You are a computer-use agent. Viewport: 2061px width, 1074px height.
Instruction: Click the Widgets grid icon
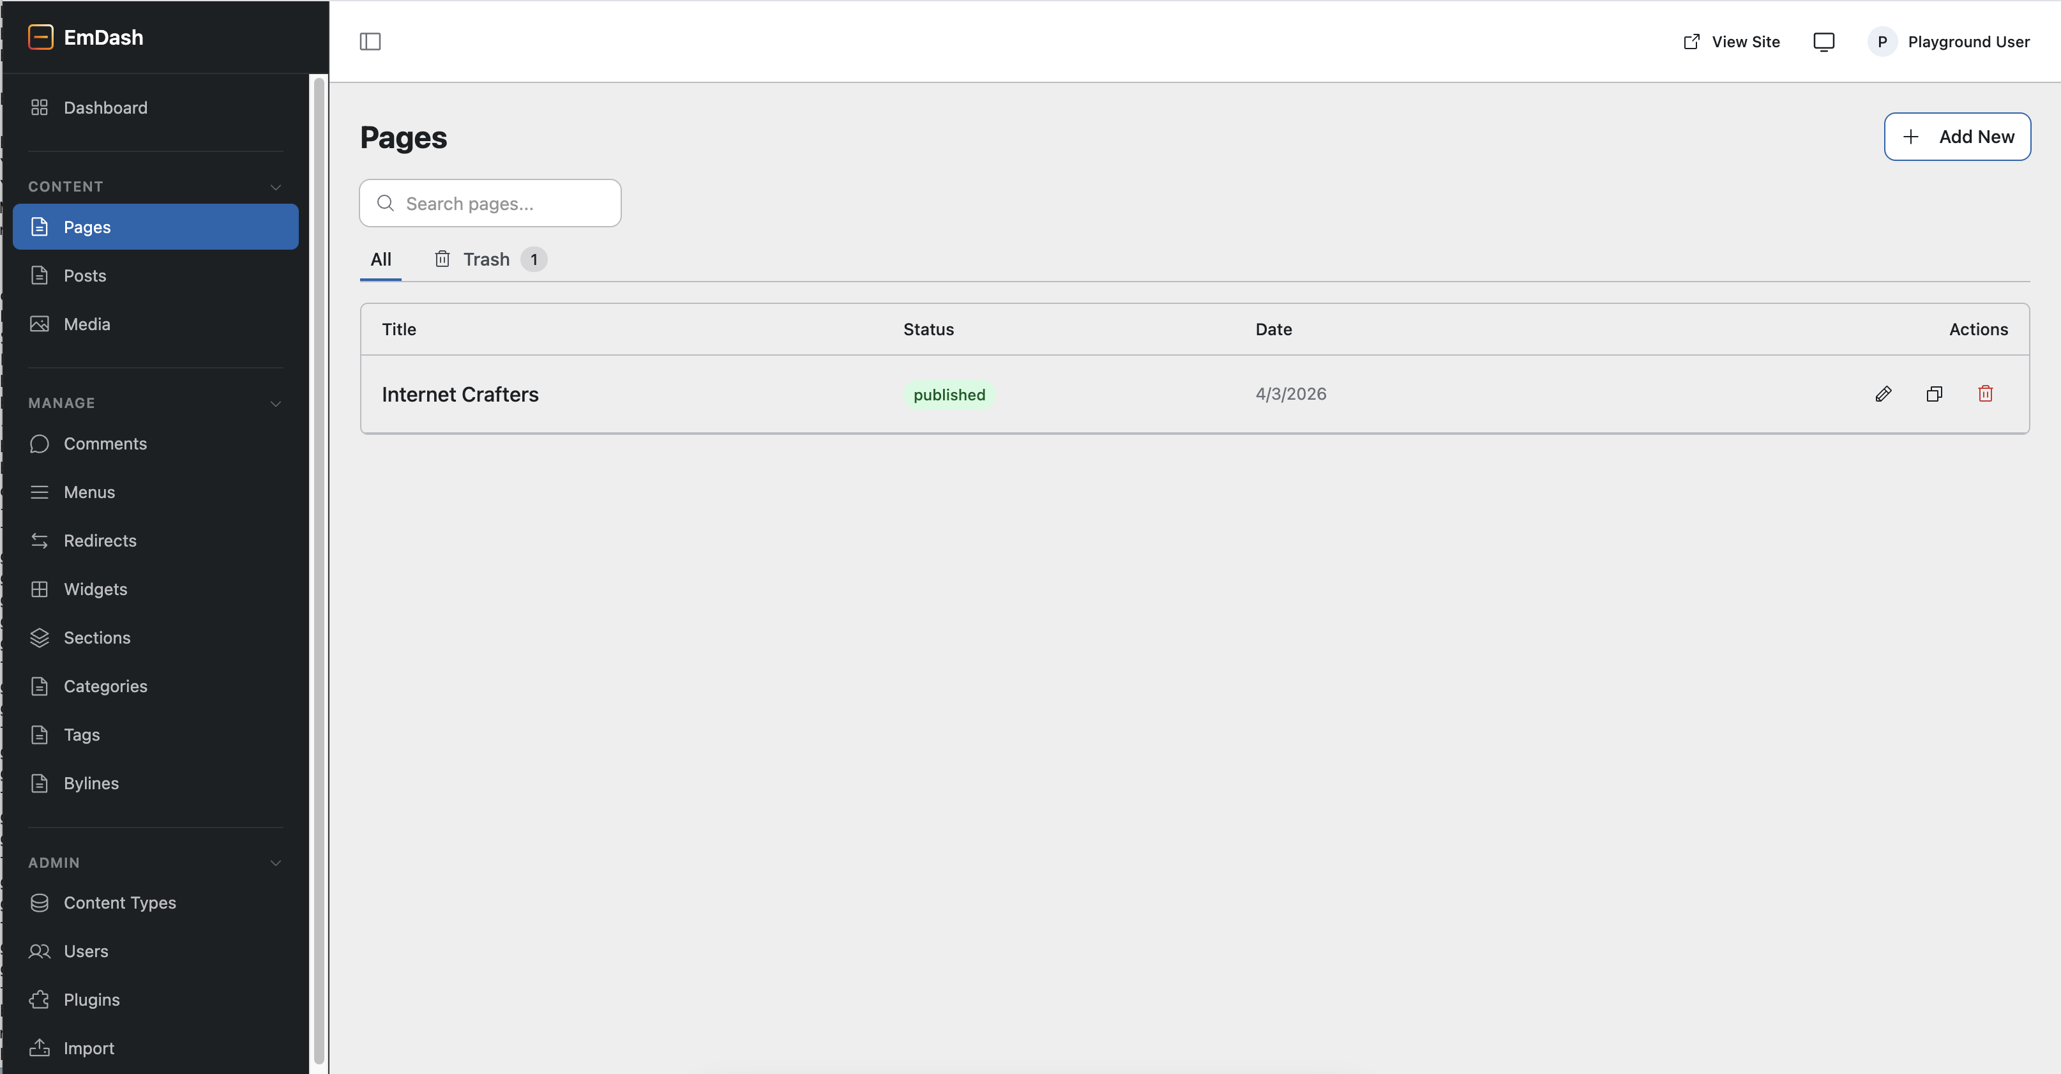point(40,588)
